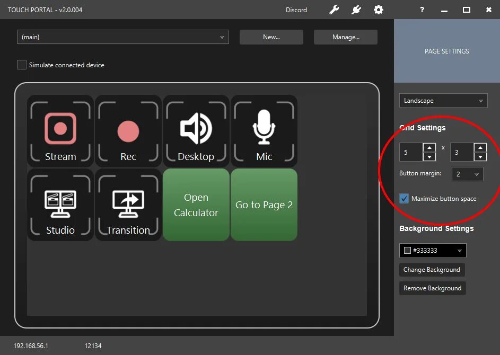Select the Mic microphone button
The width and height of the screenshot is (500, 355).
[264, 131]
